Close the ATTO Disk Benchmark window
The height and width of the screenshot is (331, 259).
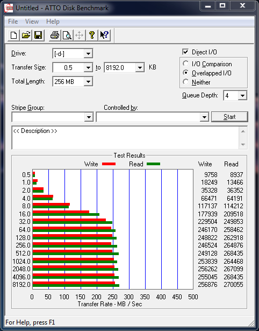[x=242, y=6]
